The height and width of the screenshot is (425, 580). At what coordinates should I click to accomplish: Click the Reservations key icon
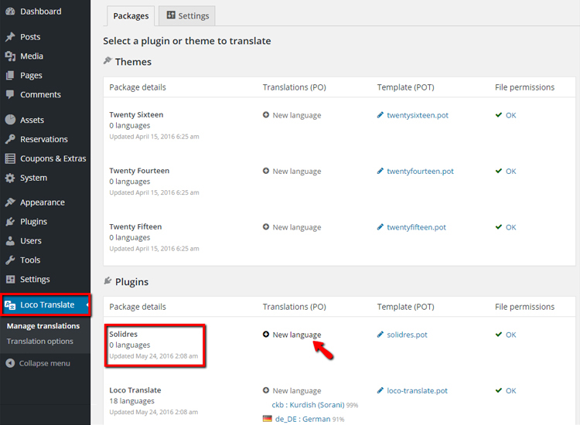click(10, 139)
